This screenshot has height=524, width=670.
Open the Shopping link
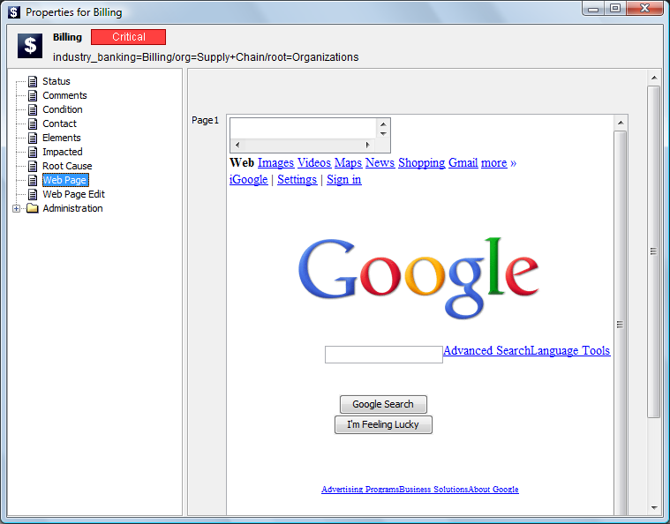pos(422,162)
